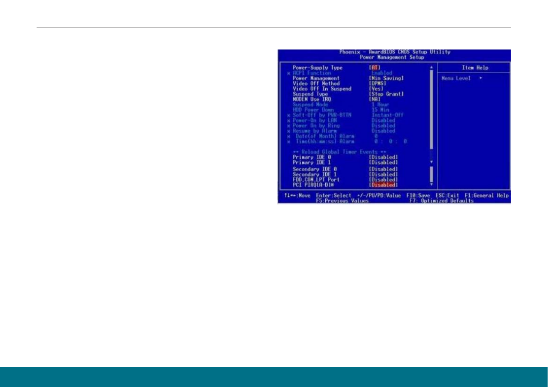Select the Power-Supply Type label

(318, 68)
